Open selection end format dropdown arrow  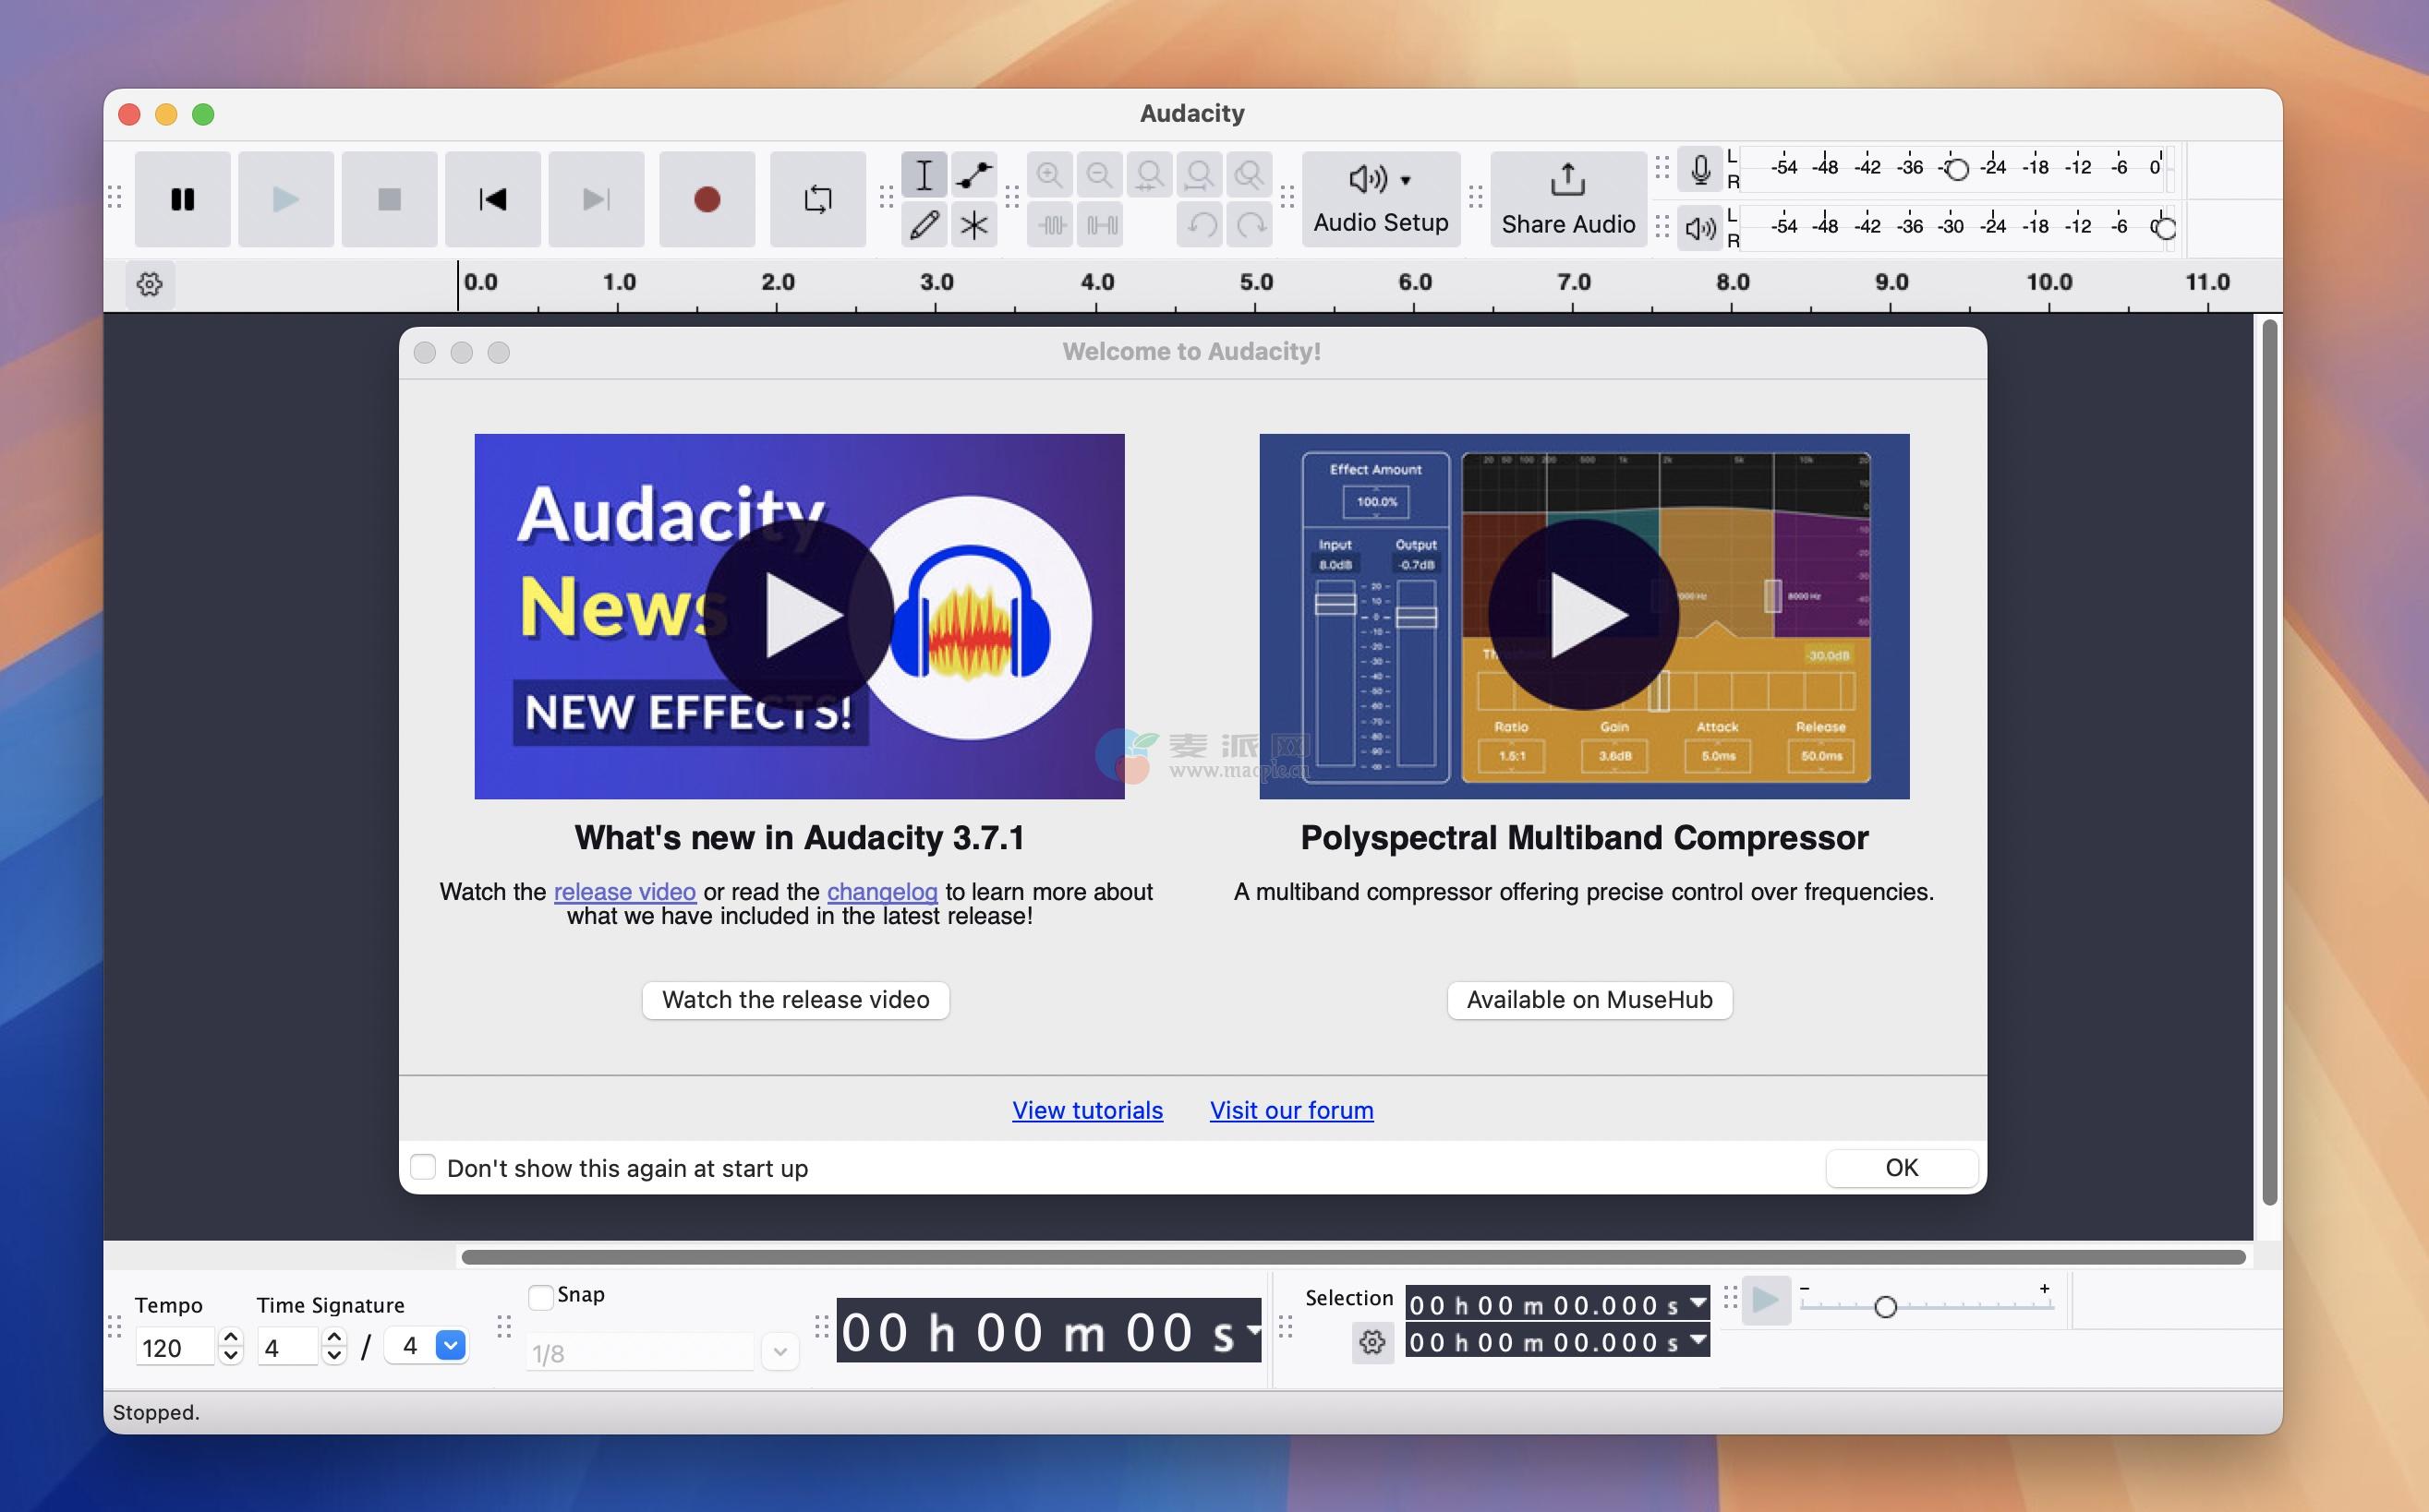[x=1698, y=1340]
